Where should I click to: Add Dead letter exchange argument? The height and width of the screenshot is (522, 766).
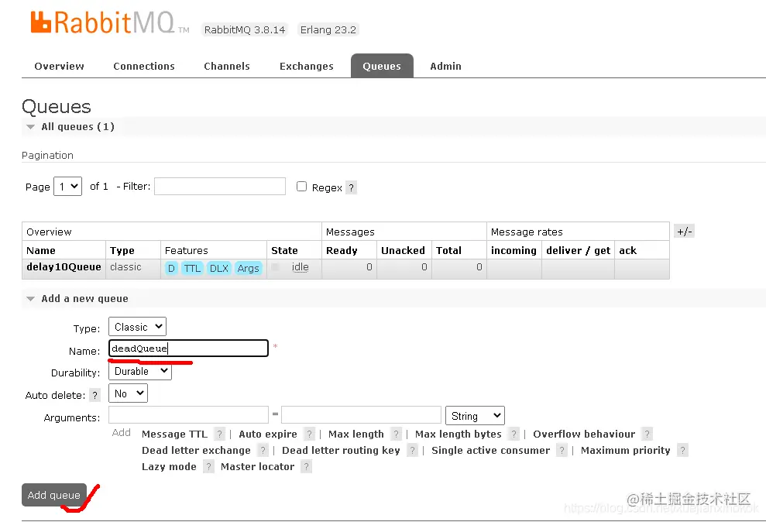click(x=196, y=450)
